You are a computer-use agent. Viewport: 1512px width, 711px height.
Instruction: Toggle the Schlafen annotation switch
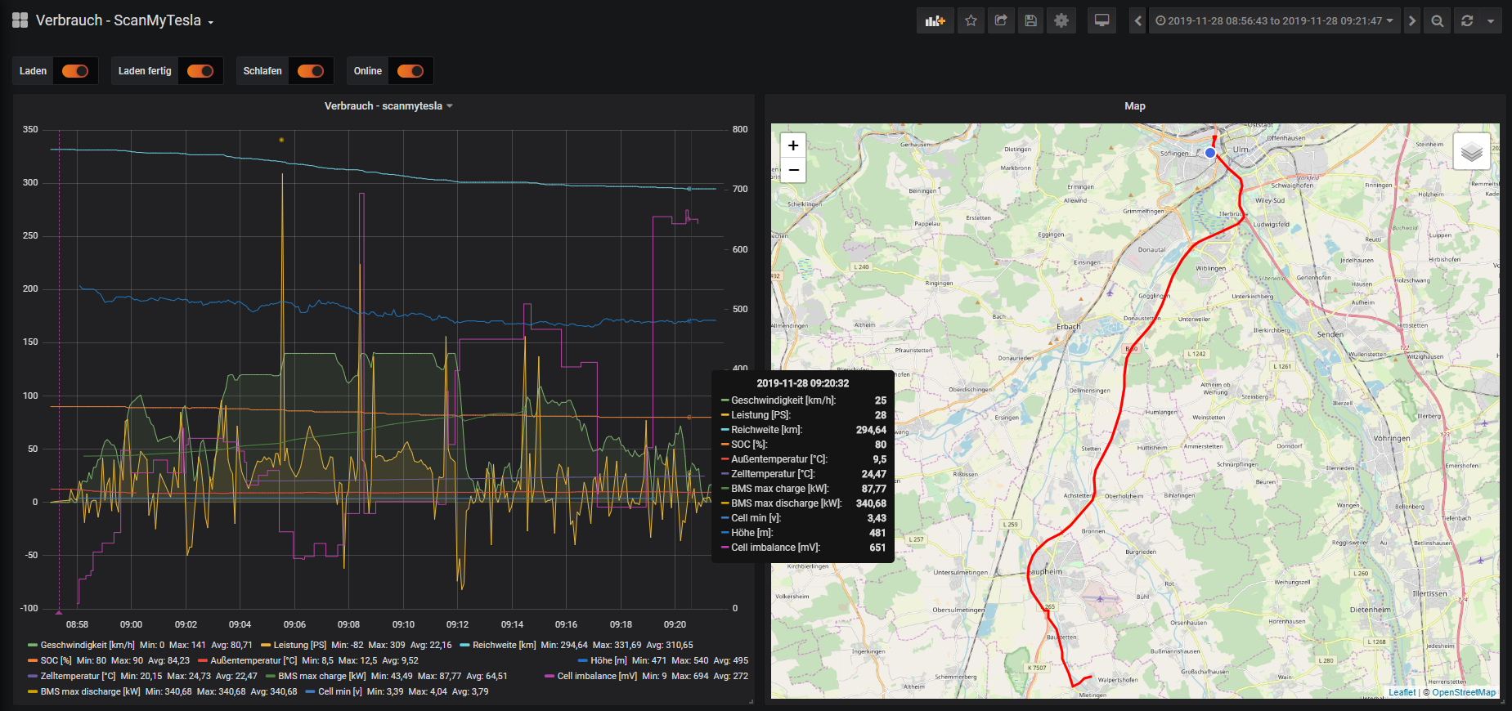[x=311, y=71]
